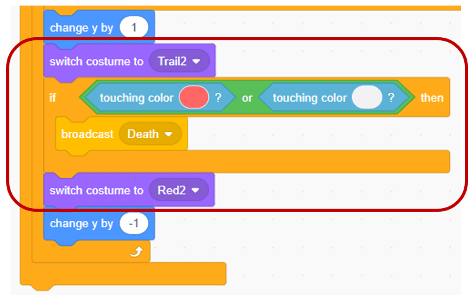Click 'switch costume to' text on Red2 block

click(96, 191)
